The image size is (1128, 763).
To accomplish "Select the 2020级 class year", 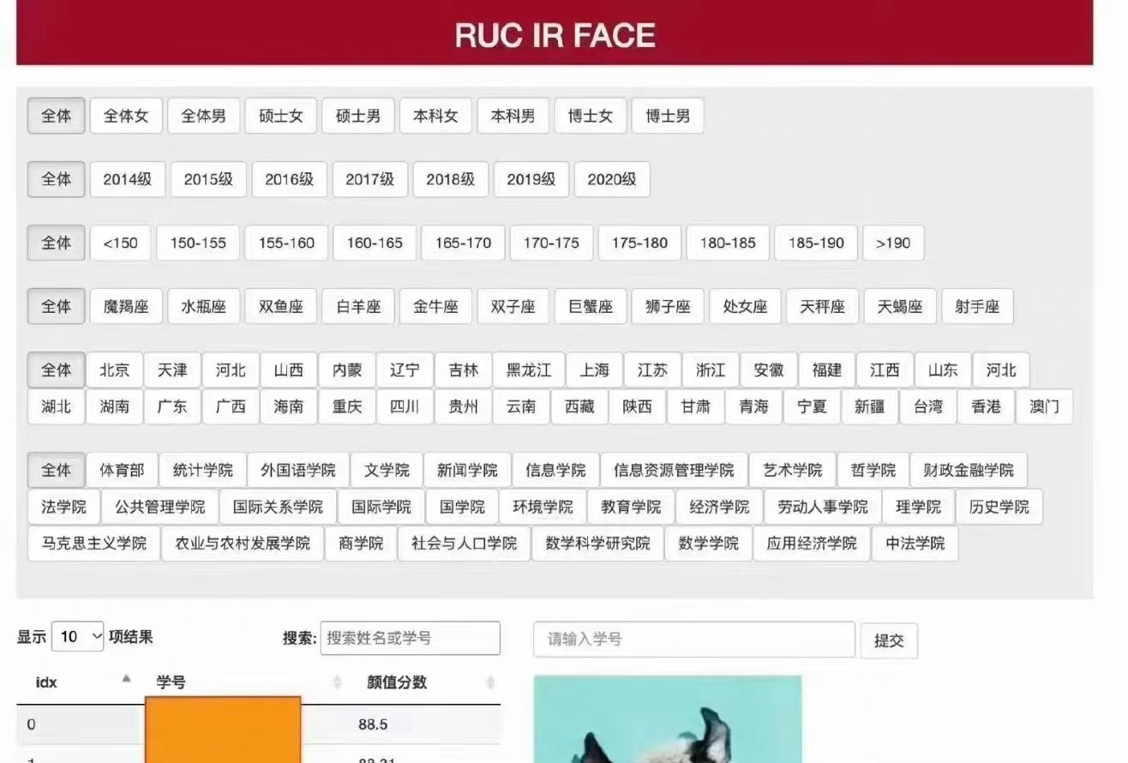I will 612,179.
